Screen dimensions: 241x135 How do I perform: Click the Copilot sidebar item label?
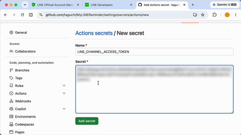(20, 109)
